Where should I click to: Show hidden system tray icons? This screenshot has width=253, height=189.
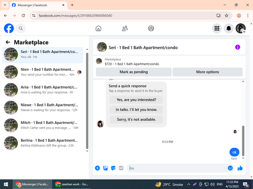point(189,184)
